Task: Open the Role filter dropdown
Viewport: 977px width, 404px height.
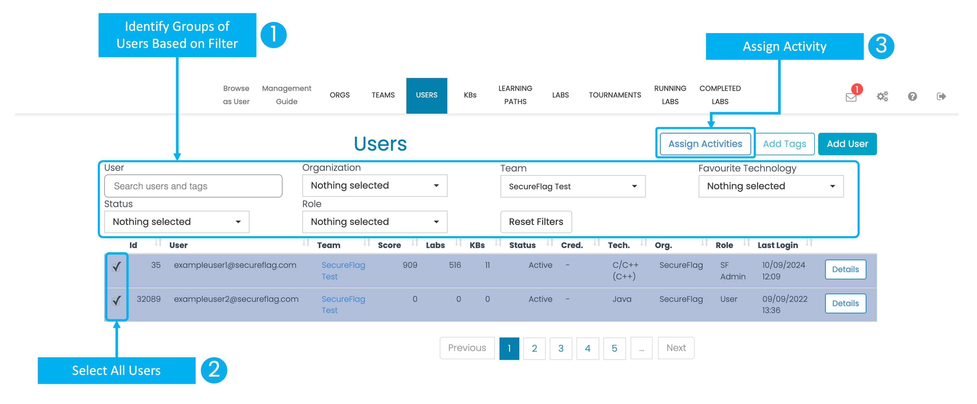Action: [x=375, y=222]
